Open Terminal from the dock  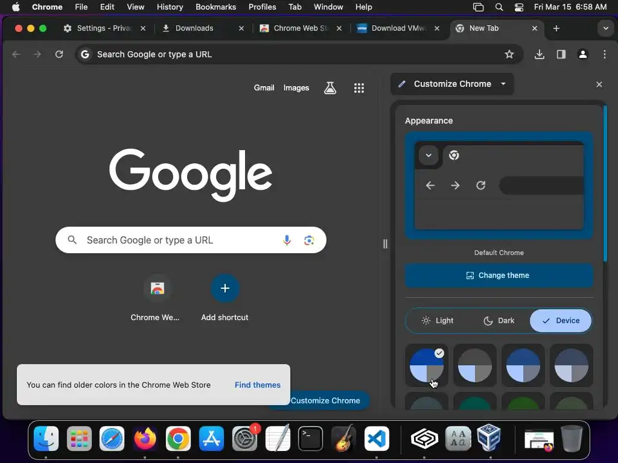pyautogui.click(x=311, y=439)
